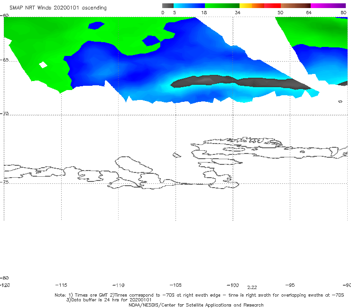Click the longitude label "-120"
351x308 pixels.
pos(5,285)
